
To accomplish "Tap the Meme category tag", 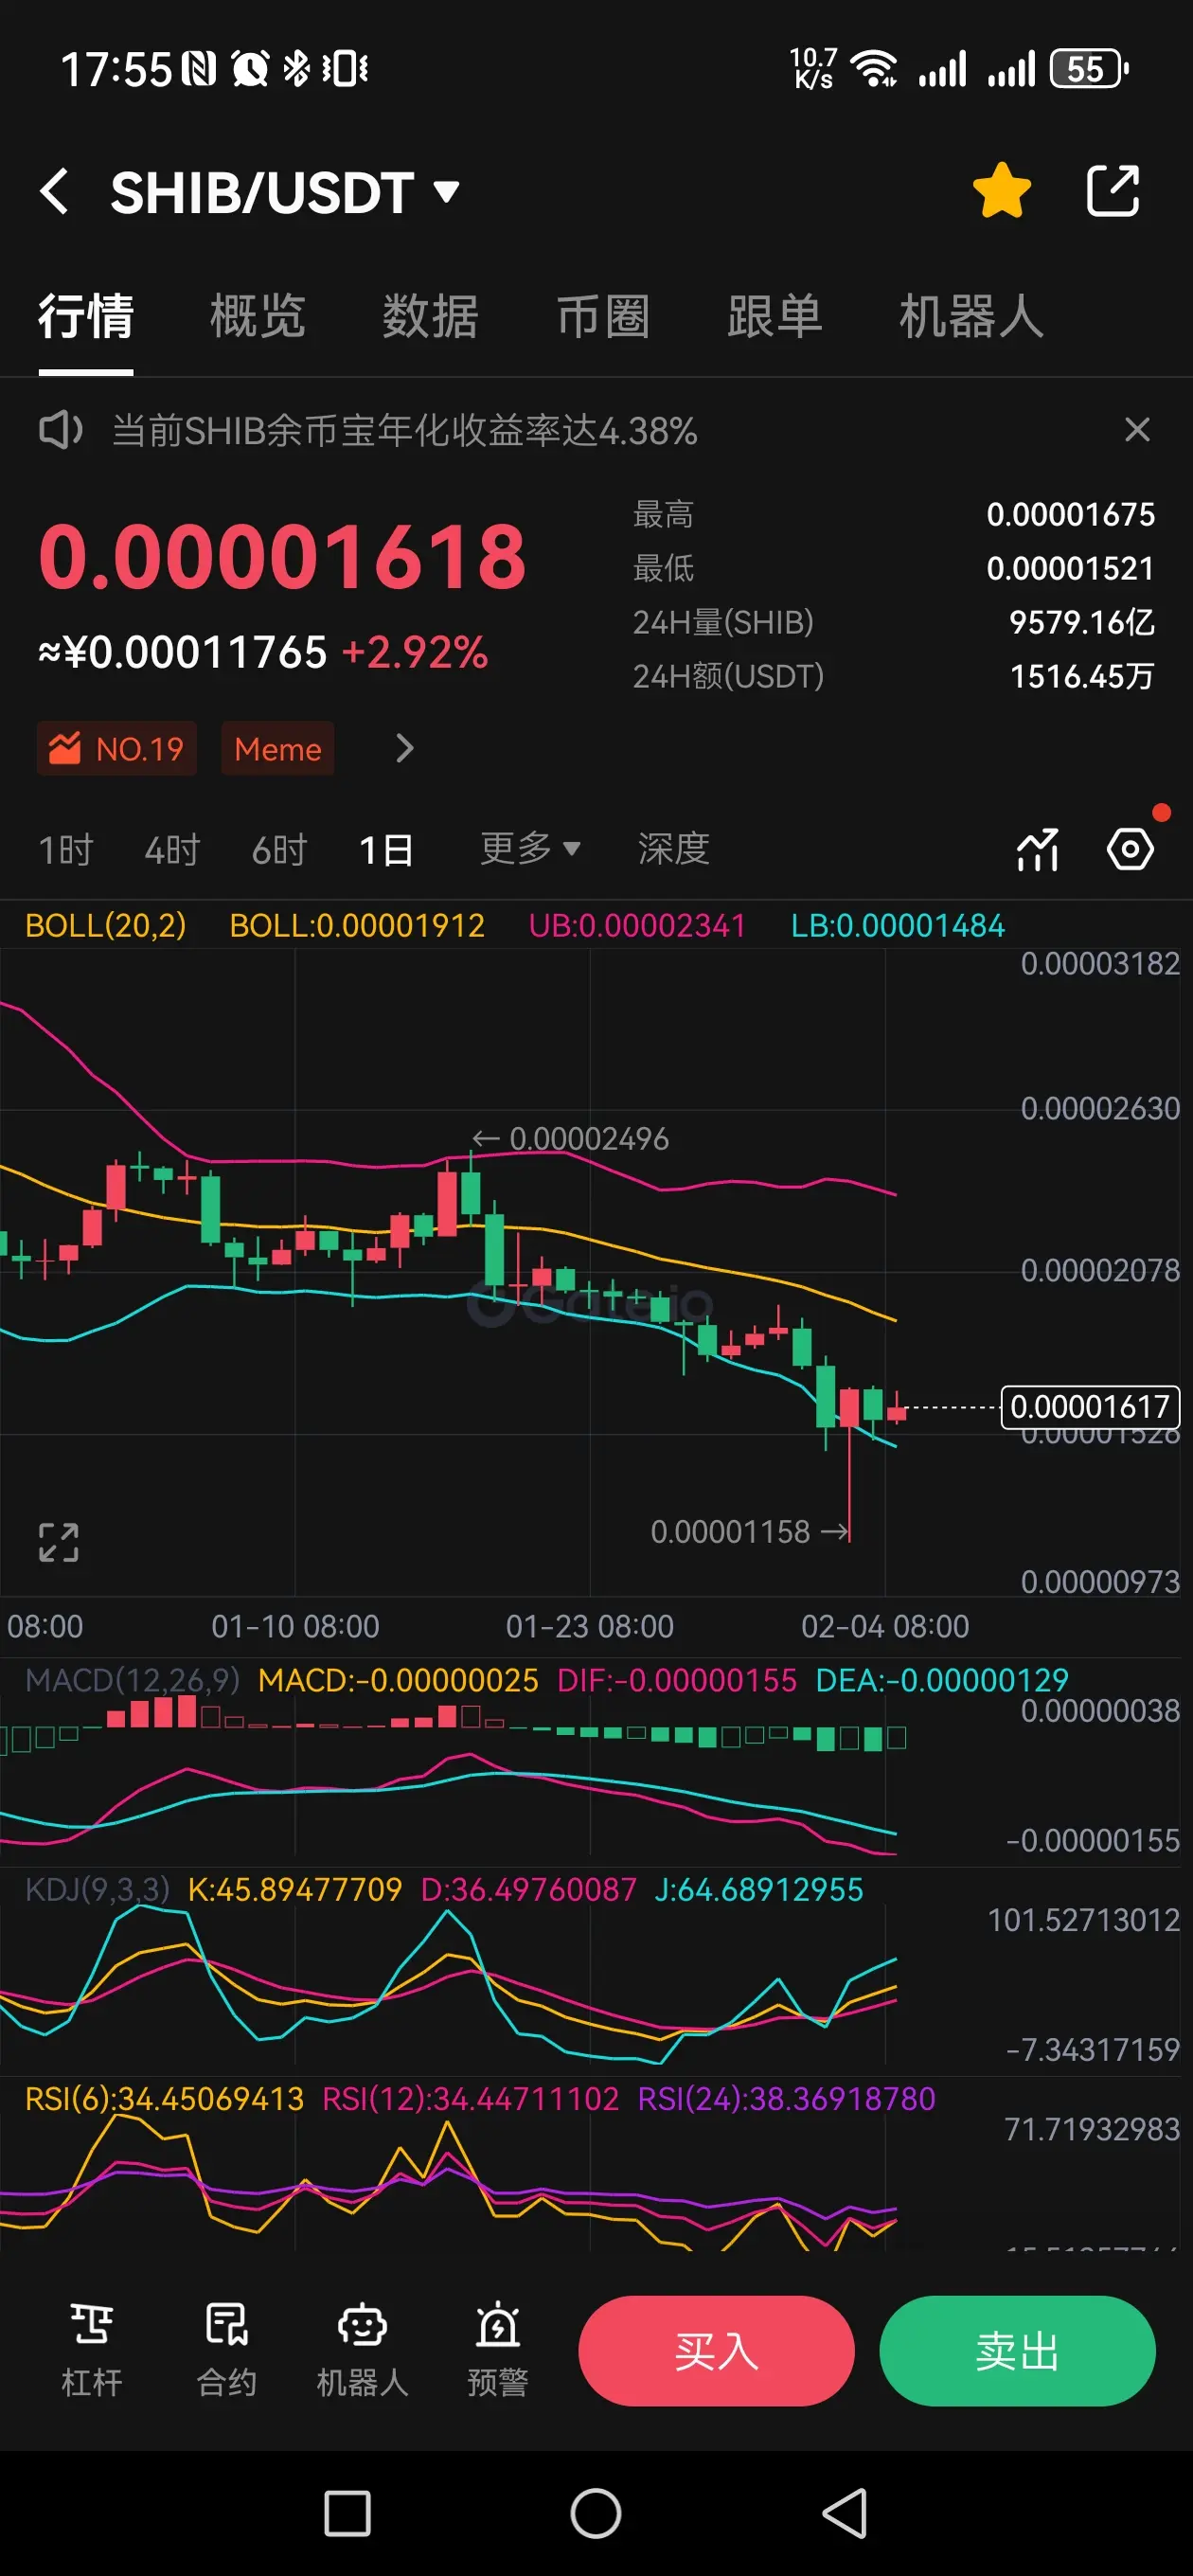I will 278,748.
